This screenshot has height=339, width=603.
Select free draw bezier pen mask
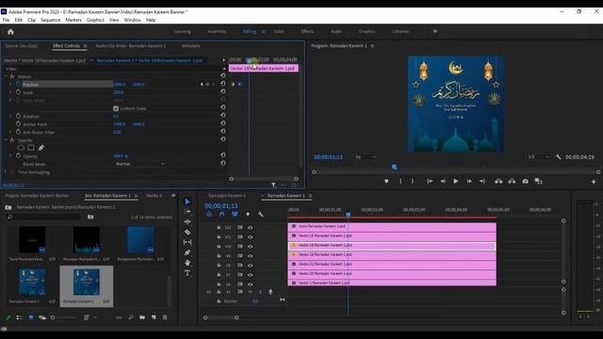(x=41, y=148)
